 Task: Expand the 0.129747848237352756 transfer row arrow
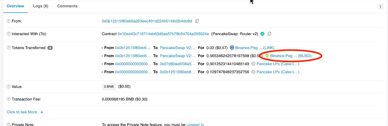click(102, 72)
